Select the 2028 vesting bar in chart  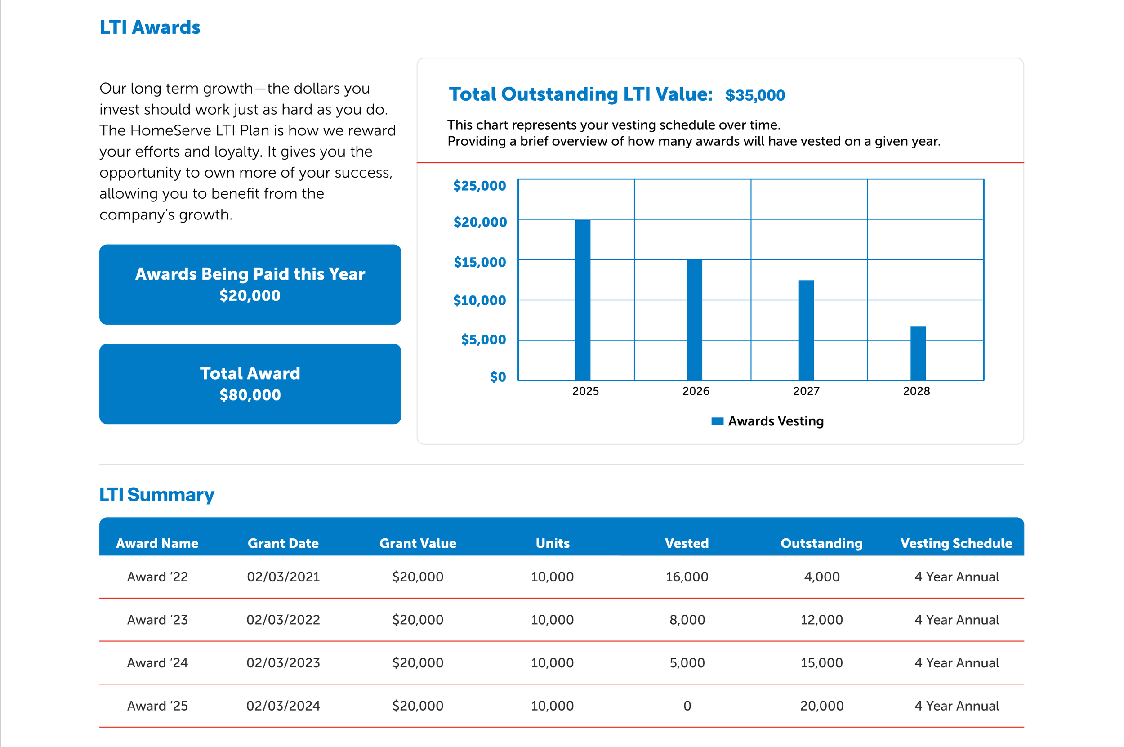[918, 353]
